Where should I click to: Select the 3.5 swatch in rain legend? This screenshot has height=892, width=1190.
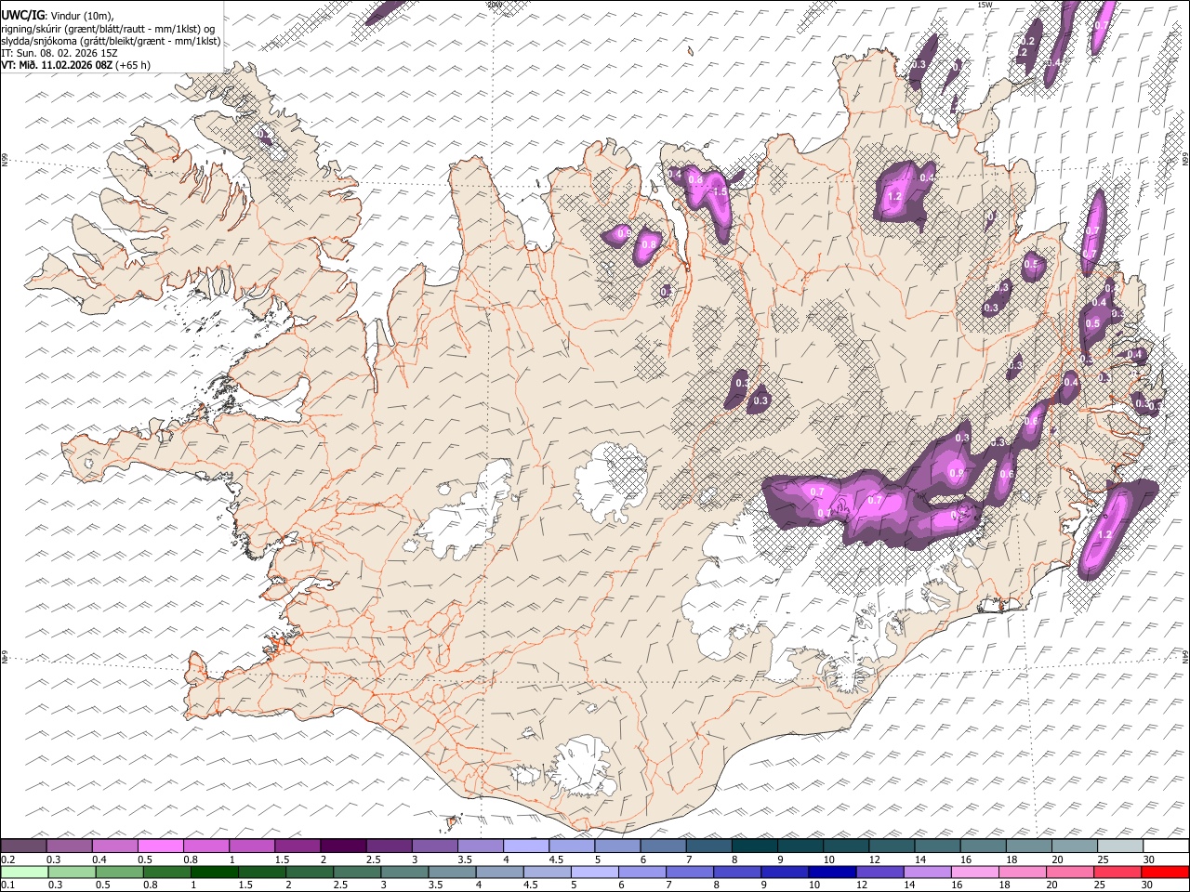451,872
